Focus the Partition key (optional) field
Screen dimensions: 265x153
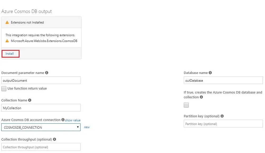tap(223, 124)
